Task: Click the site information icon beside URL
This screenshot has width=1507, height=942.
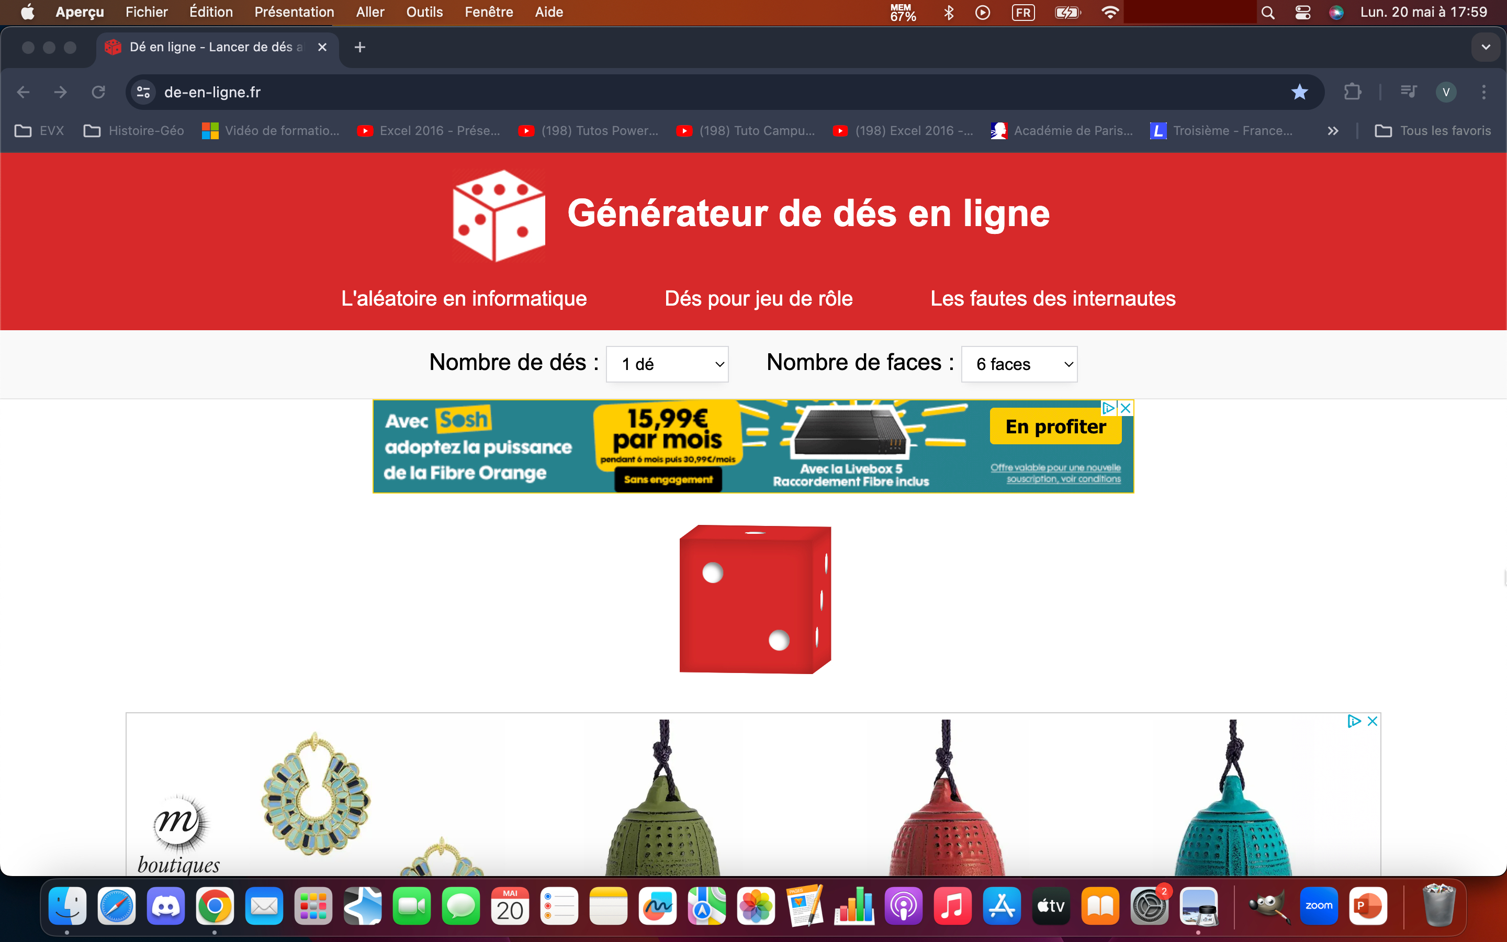Action: click(143, 92)
